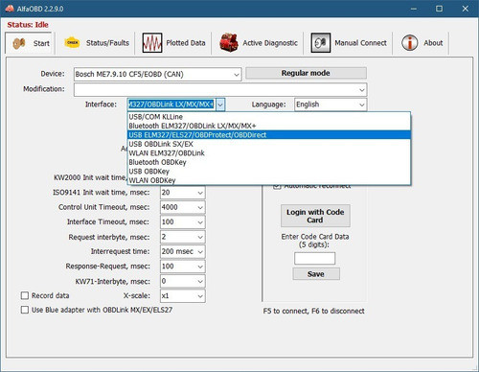Switch to the Start tab label
Viewport: 479px width, 372px height.
41,43
